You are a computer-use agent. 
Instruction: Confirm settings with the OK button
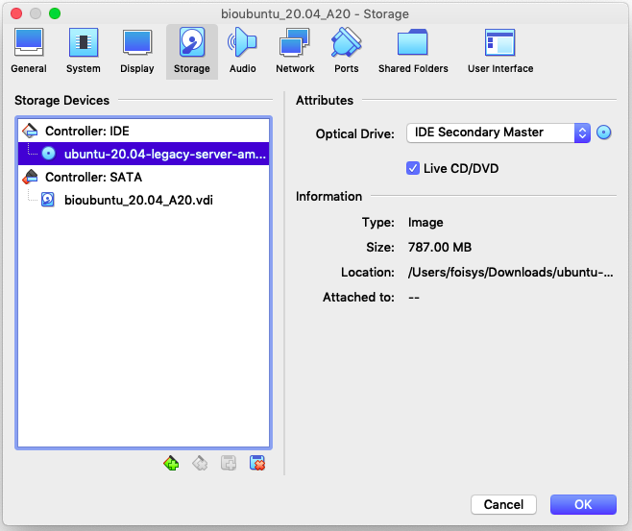(583, 504)
